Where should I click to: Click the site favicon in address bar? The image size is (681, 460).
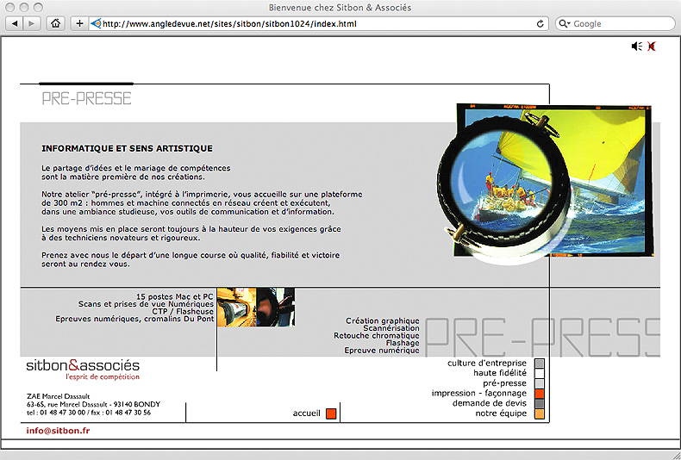(96, 23)
